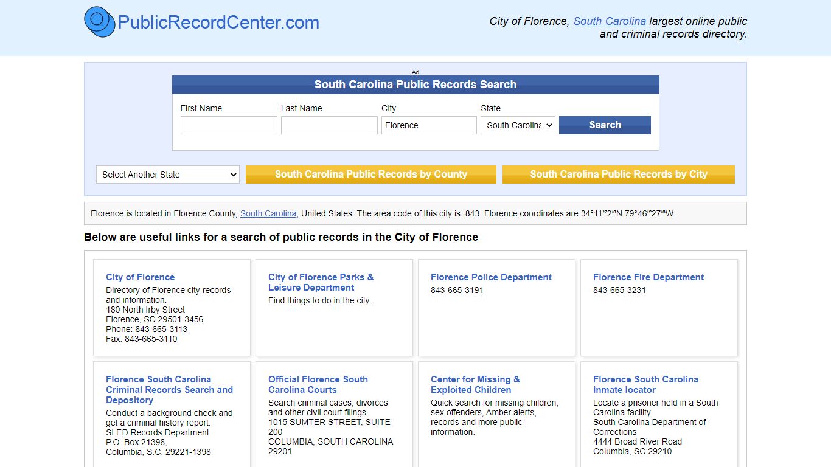Focus the First Name input field
831x467 pixels.
pyautogui.click(x=229, y=125)
